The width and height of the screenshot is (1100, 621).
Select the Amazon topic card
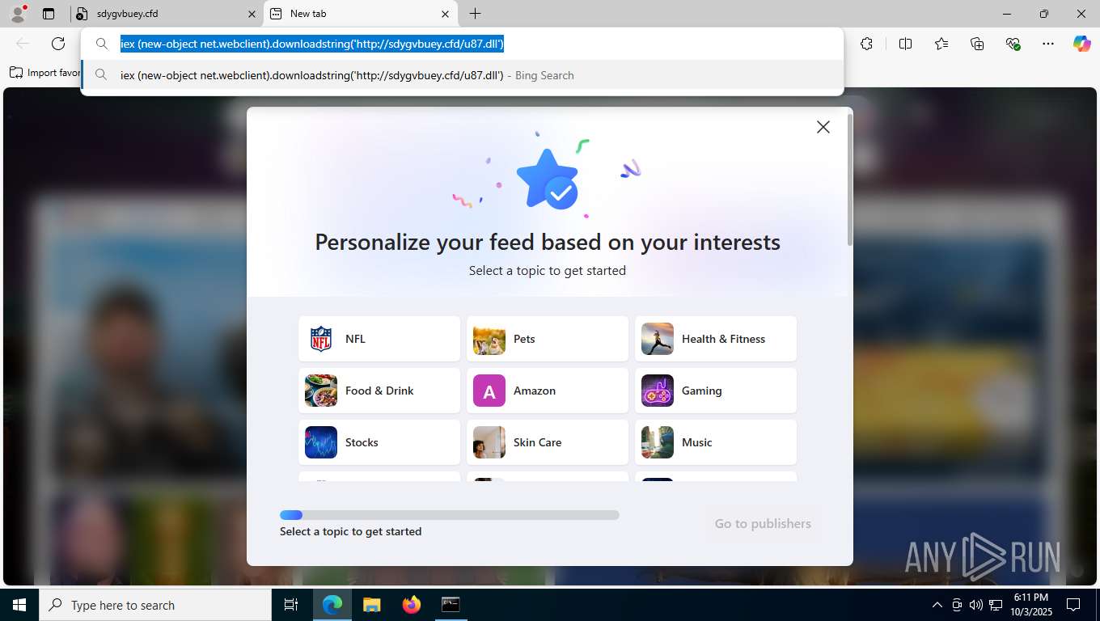coord(548,391)
